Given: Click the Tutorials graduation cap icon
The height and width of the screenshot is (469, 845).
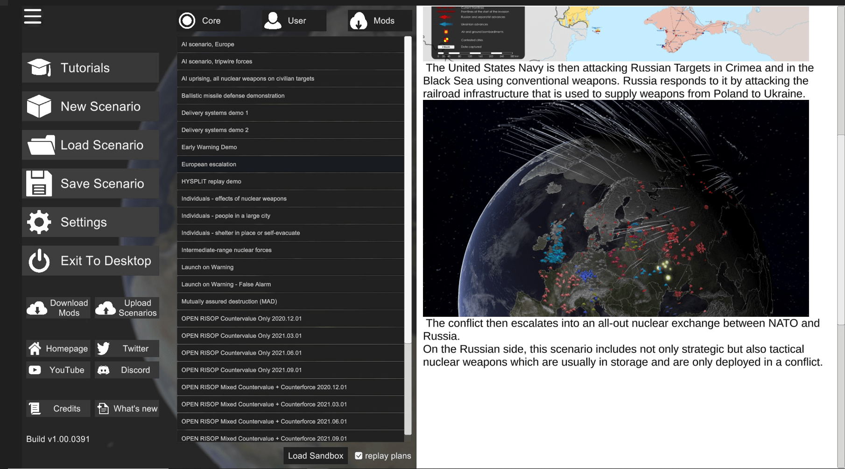Looking at the screenshot, I should (39, 68).
